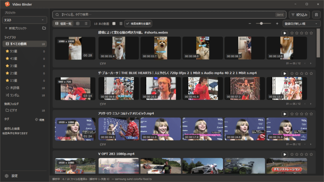The image size is (324, 182).
Task: Click folder icon next to 新規プロジェクト
Action: pos(44,28)
